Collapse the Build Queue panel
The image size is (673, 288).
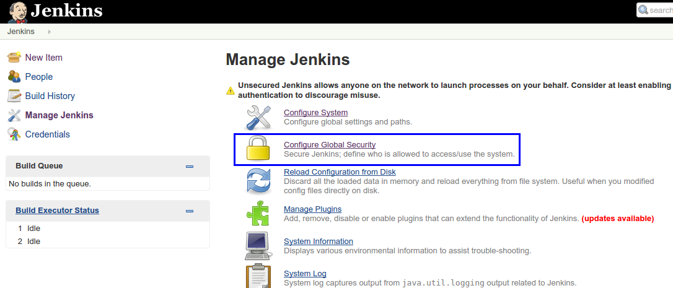click(x=189, y=167)
